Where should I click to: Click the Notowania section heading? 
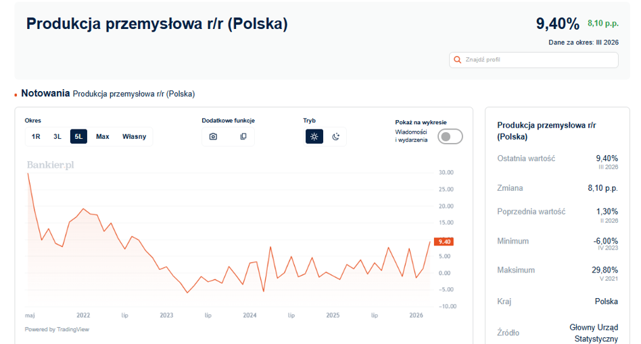pos(45,93)
